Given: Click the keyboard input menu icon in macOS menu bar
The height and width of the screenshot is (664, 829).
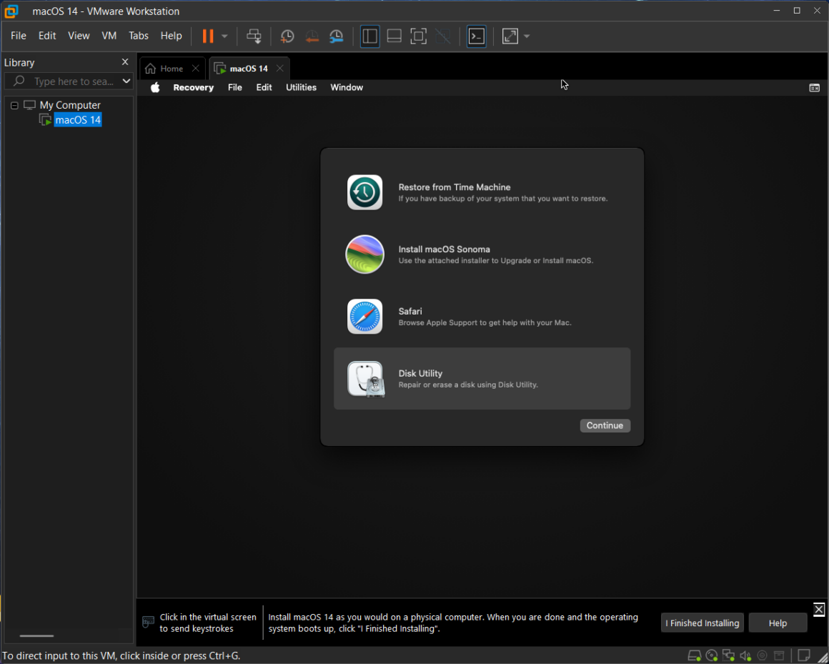Looking at the screenshot, I should pos(815,88).
